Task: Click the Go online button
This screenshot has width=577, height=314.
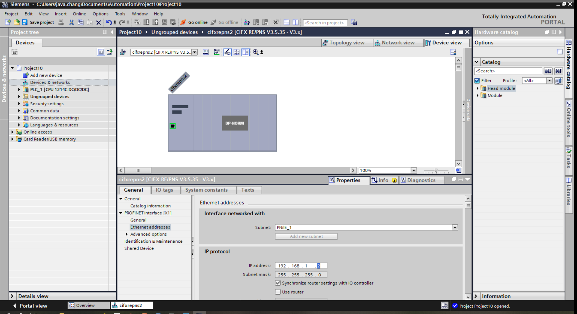Action: tap(194, 22)
